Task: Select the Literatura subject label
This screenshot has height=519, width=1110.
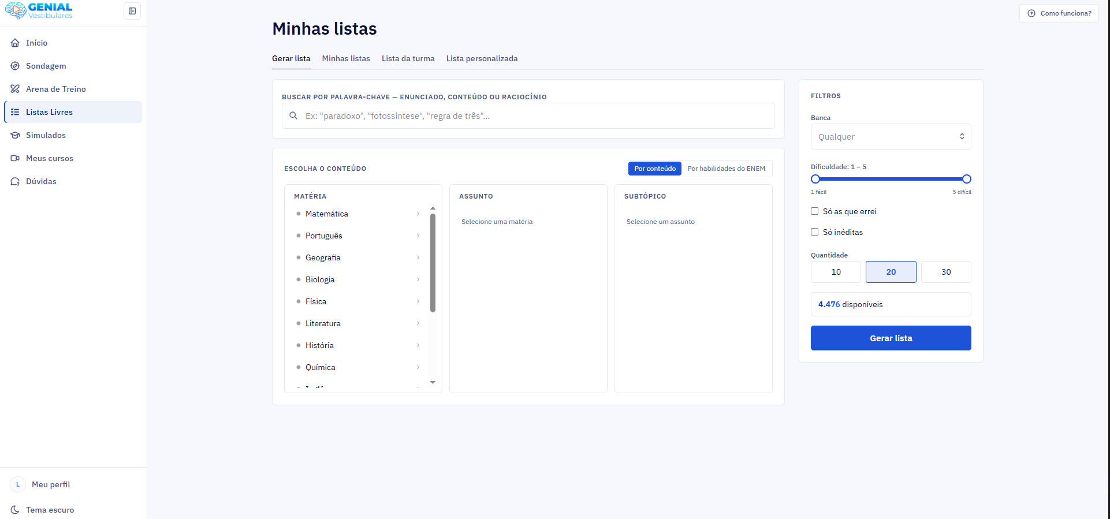Action: 323,323
